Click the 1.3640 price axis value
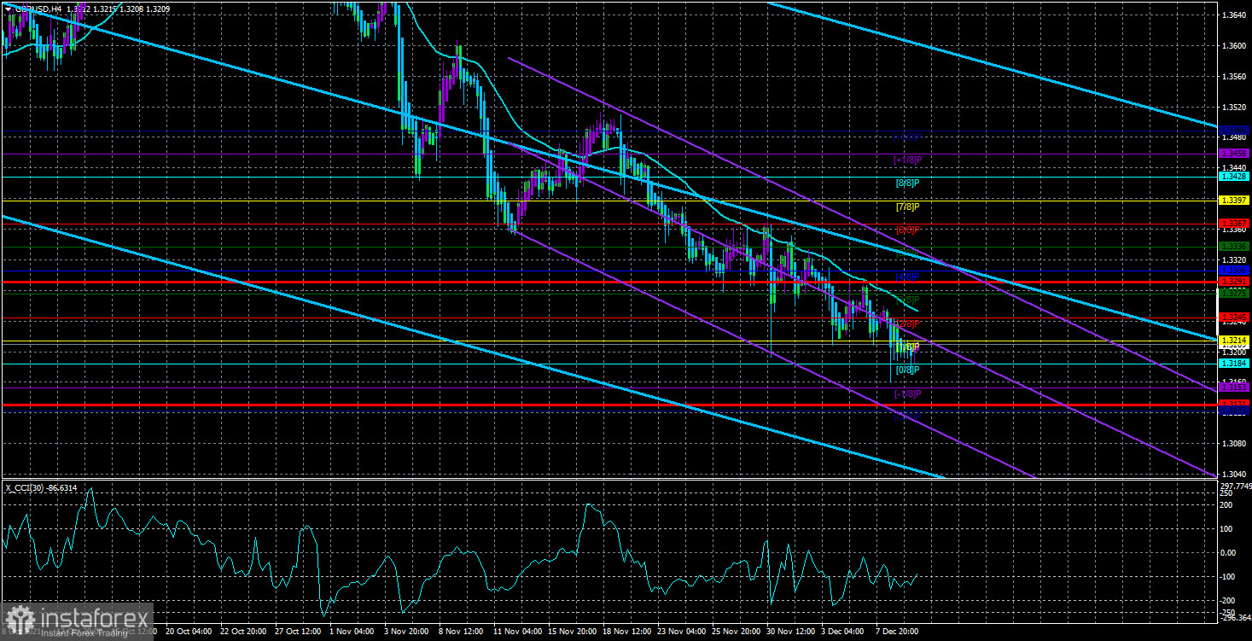The height and width of the screenshot is (641, 1252). pos(1232,15)
